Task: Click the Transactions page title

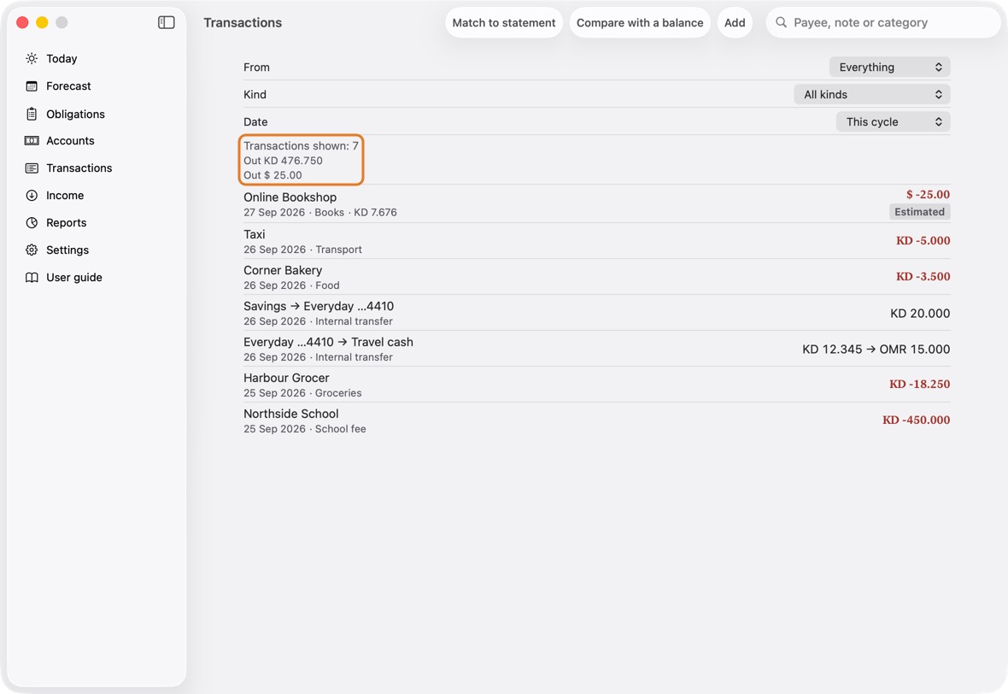Action: pyautogui.click(x=243, y=22)
